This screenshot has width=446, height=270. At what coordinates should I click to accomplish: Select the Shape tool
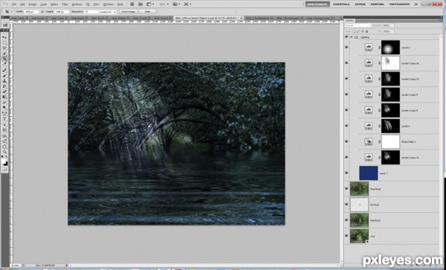pos(5,129)
